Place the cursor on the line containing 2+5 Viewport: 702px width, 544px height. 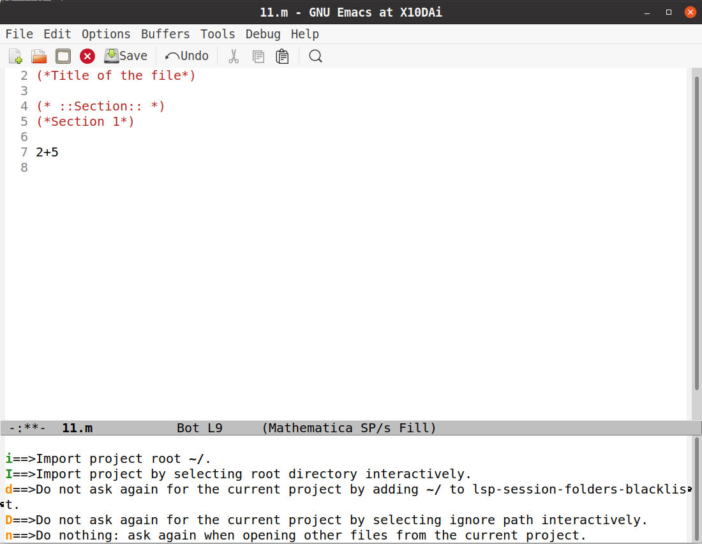47,152
